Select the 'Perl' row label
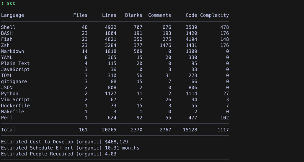304x162 pixels. point(7,118)
